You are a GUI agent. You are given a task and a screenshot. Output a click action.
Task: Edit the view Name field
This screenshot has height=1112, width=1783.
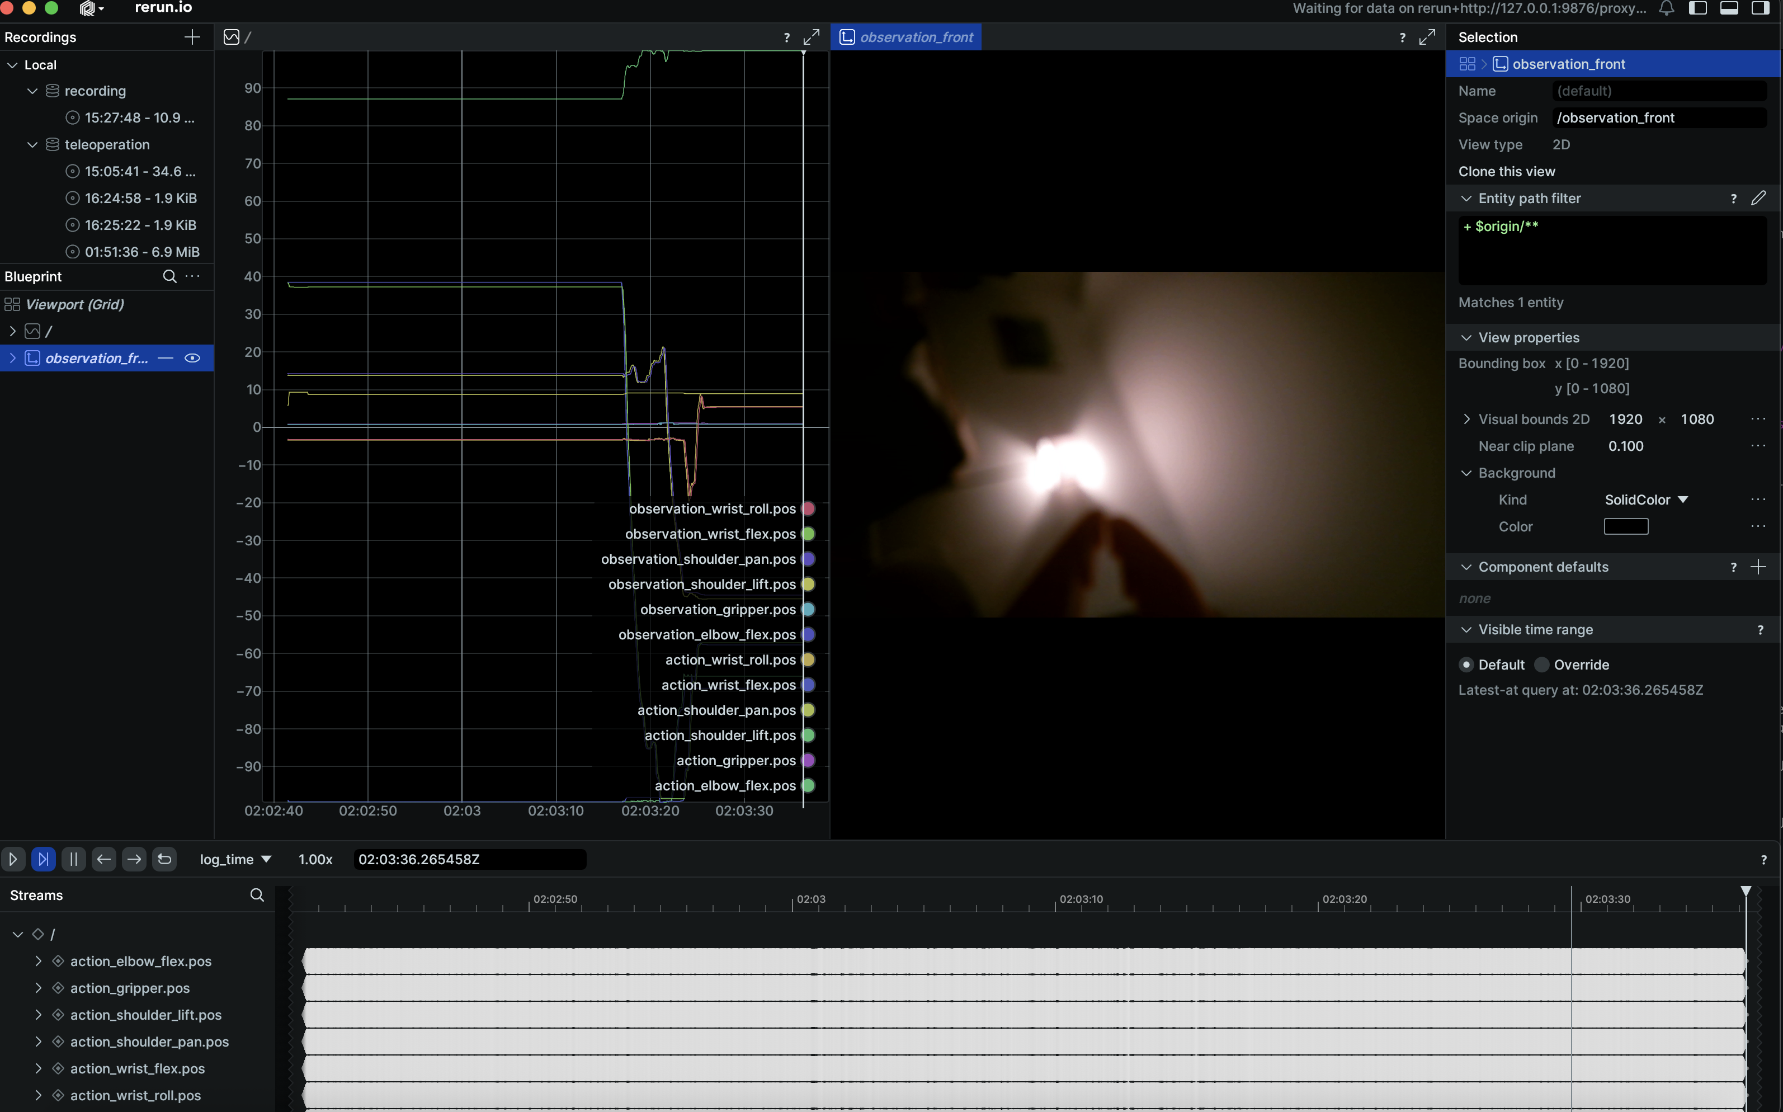pos(1659,91)
